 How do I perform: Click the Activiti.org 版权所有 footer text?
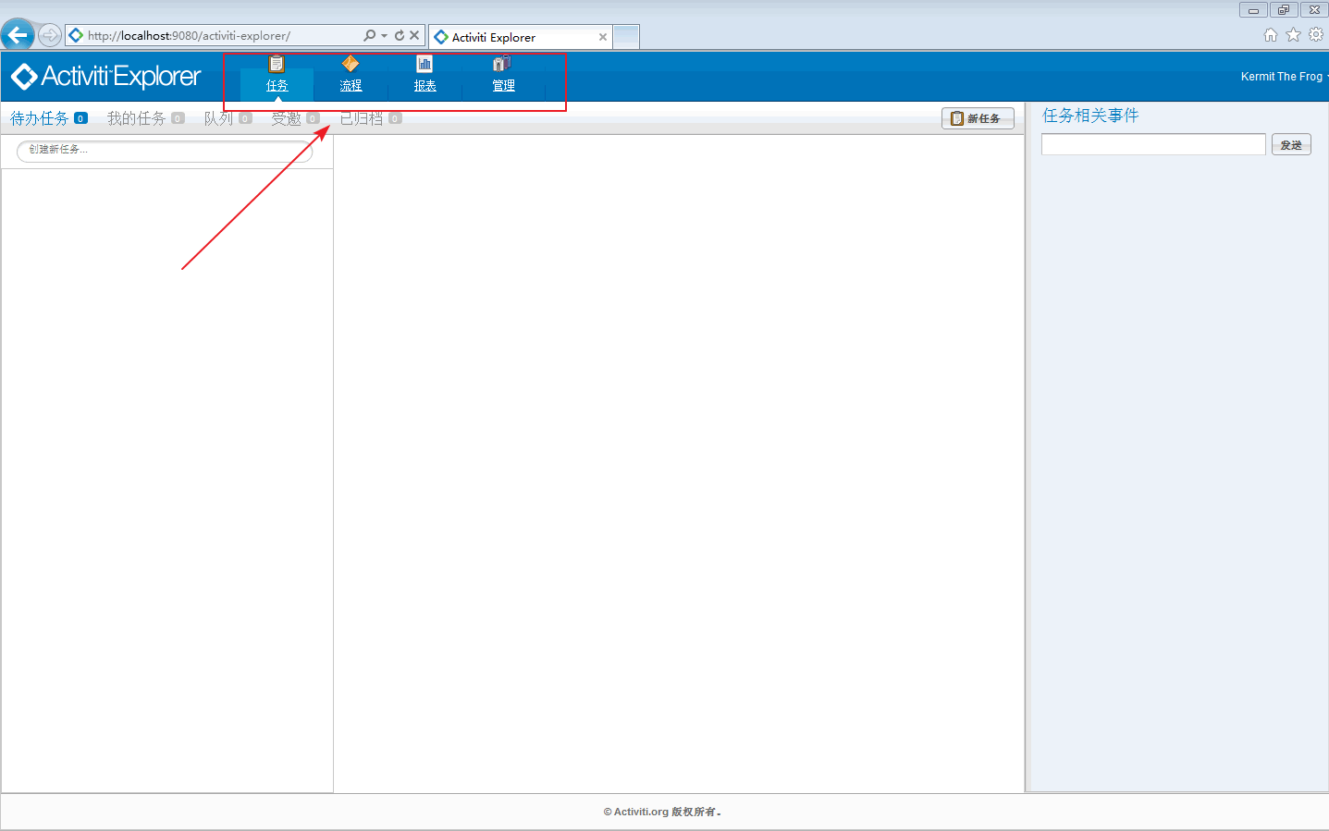(662, 812)
